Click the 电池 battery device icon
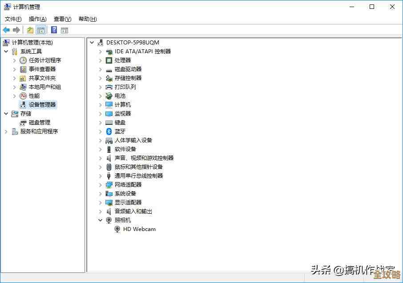Screen dimensions: 403x283 click(x=109, y=96)
